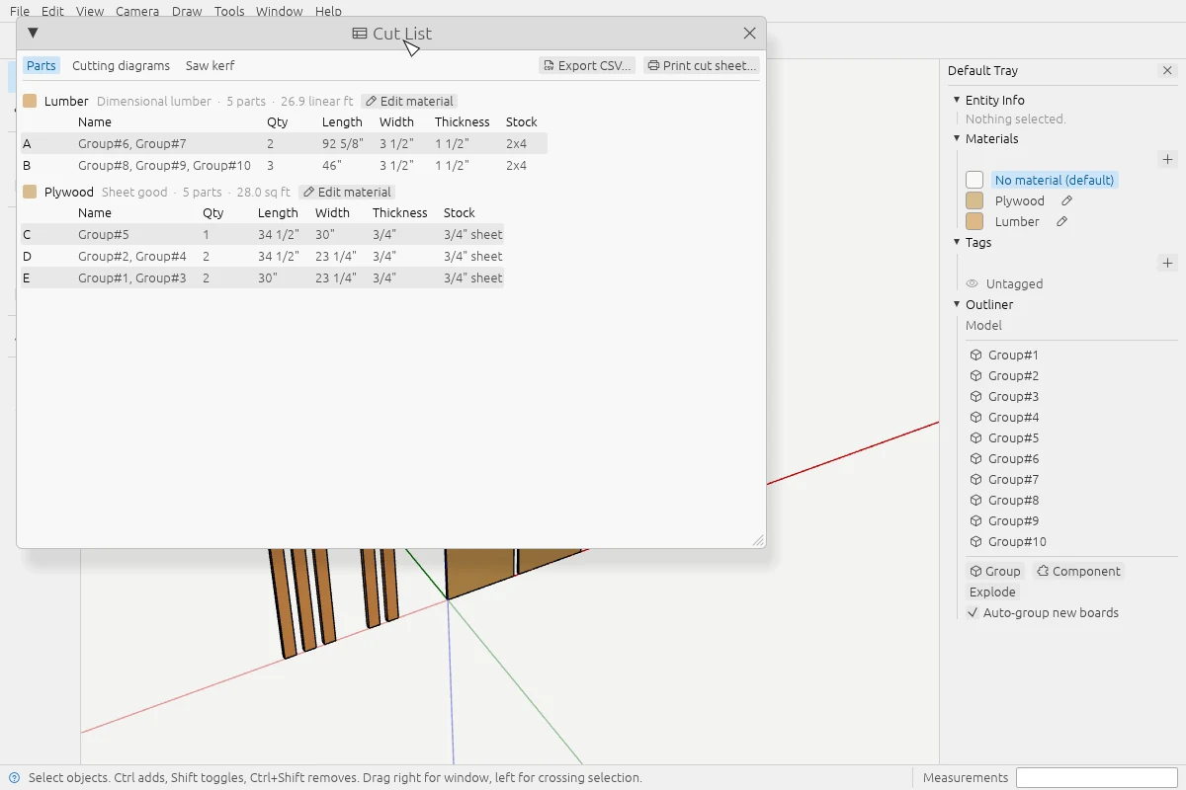1186x790 pixels.
Task: Click the cube icon next to Group#1
Action: click(975, 355)
